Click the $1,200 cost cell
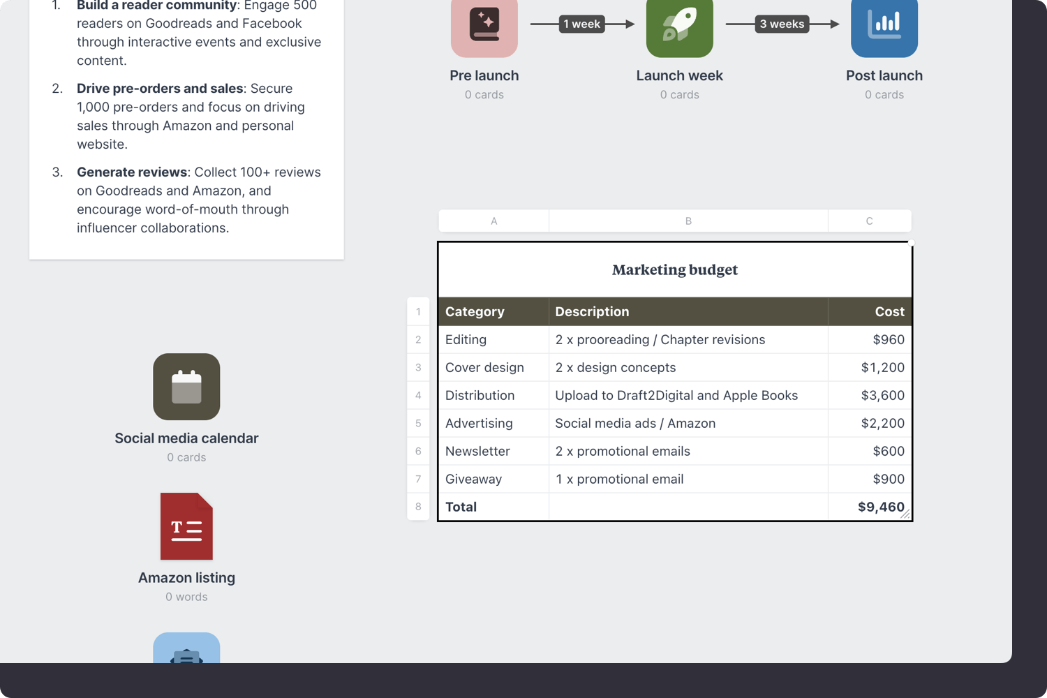 pyautogui.click(x=870, y=367)
